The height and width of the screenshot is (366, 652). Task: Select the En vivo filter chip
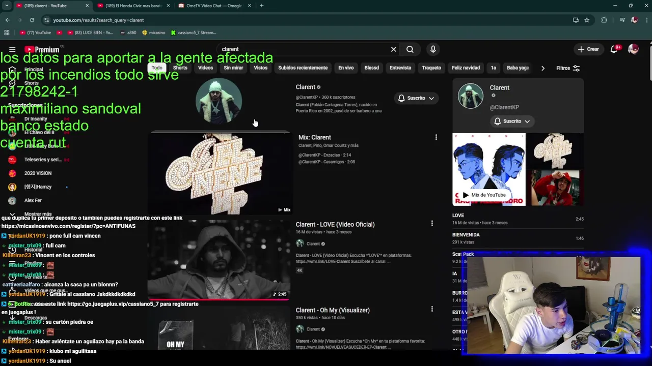(x=346, y=68)
